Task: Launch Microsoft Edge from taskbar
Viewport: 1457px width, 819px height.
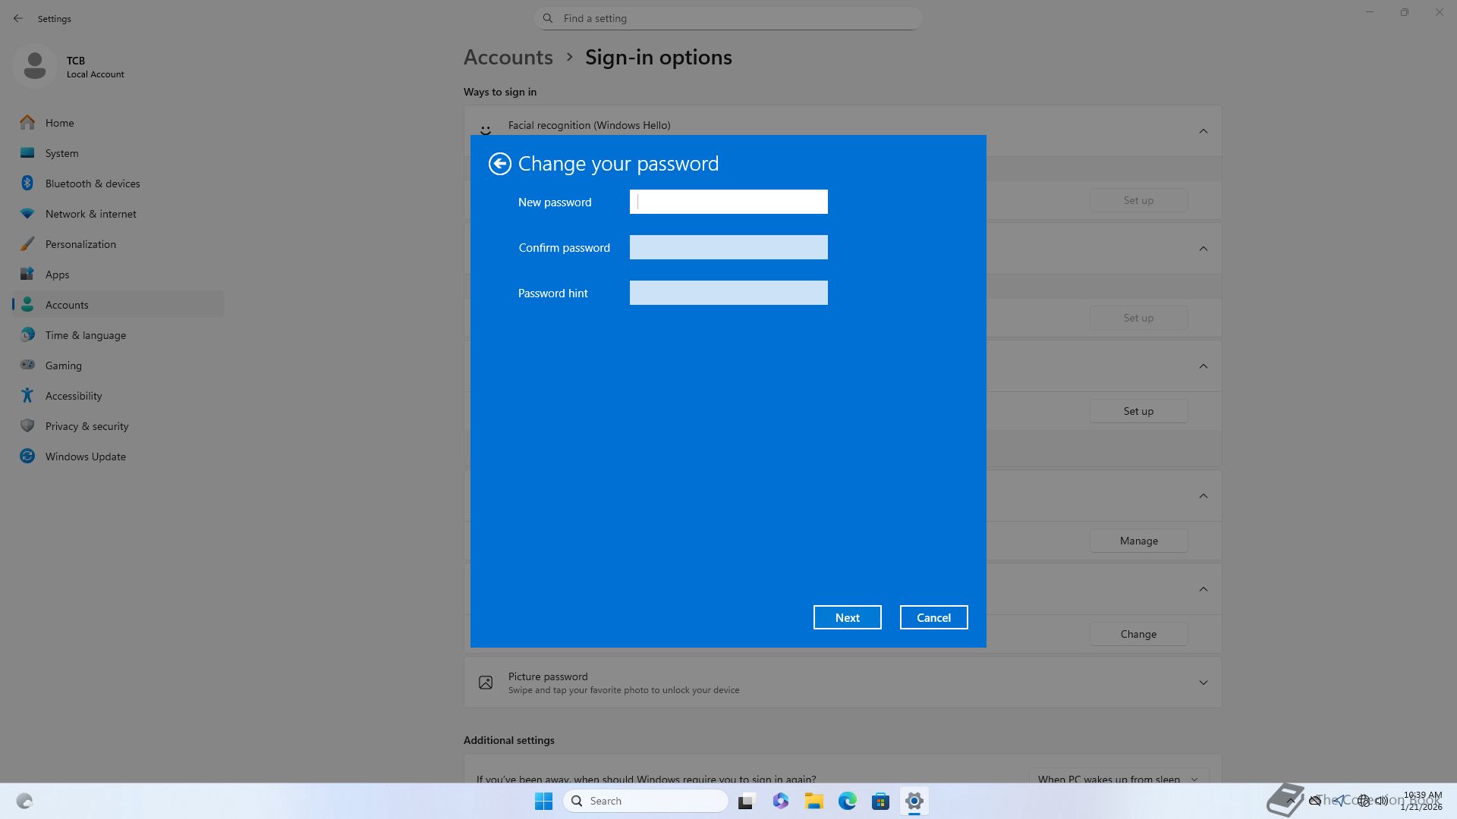Action: (847, 801)
